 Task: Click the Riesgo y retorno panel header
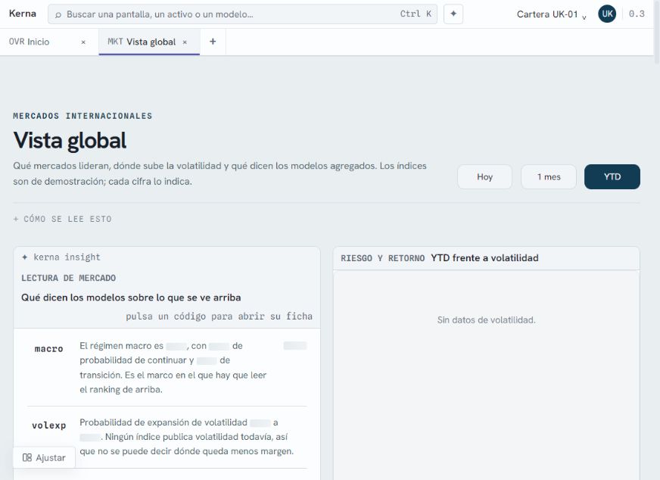(486, 258)
